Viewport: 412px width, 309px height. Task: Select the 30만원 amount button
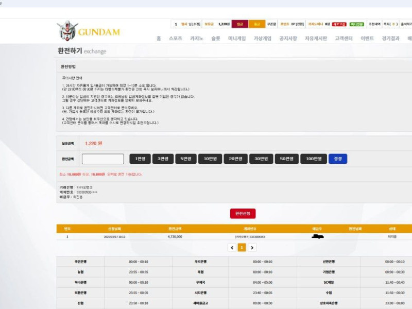(x=261, y=159)
